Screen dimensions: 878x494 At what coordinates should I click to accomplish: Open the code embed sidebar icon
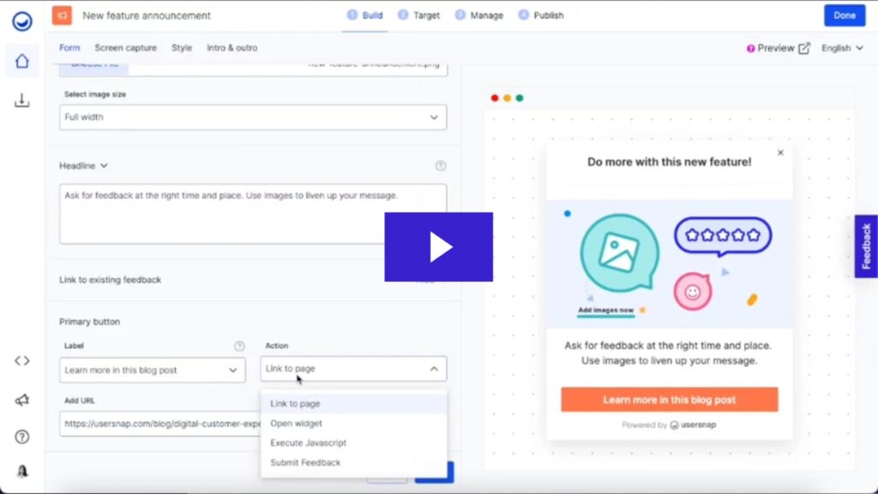(x=22, y=361)
